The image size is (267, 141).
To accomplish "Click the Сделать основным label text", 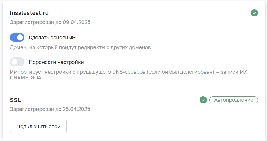I will (x=52, y=38).
